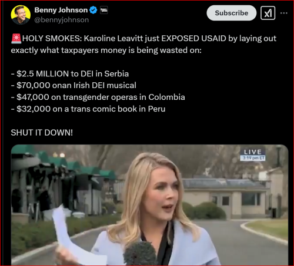This screenshot has height=266, width=294.
Task: Click the red siren emoji
Action: (16, 38)
